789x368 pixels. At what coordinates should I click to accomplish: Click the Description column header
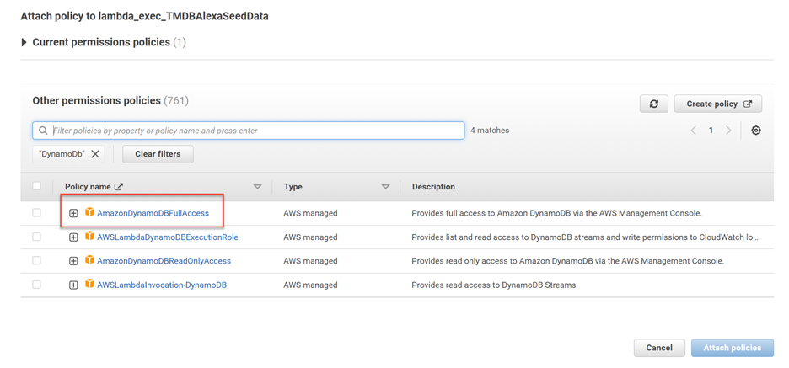[x=433, y=186]
